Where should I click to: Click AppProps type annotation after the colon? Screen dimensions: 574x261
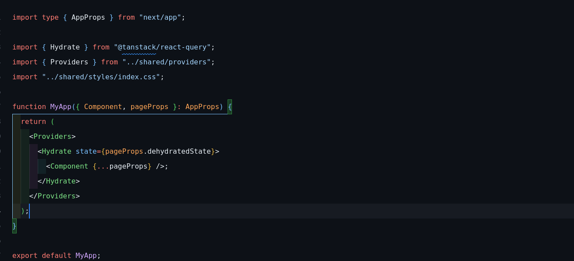[x=202, y=107]
